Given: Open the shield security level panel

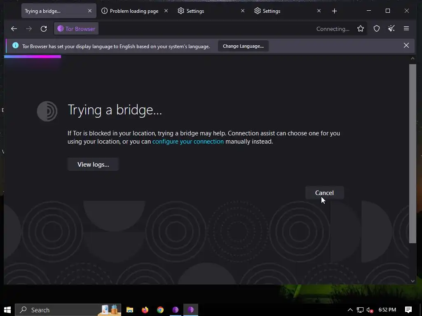Looking at the screenshot, I should pyautogui.click(x=377, y=29).
